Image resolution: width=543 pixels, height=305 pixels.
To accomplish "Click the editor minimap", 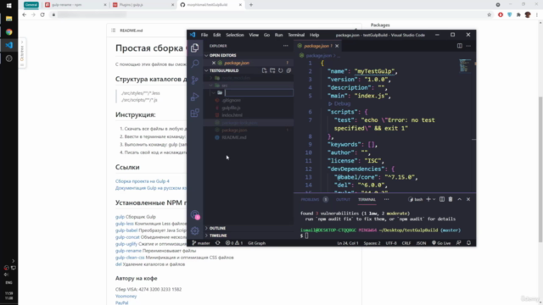I will (465, 66).
